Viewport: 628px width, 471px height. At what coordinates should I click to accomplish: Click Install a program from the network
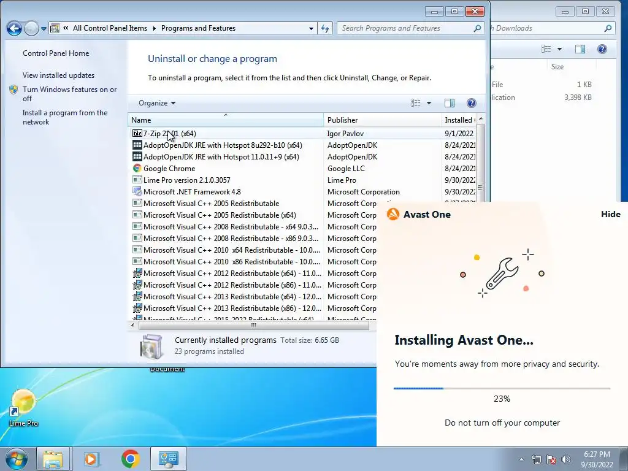[65, 117]
